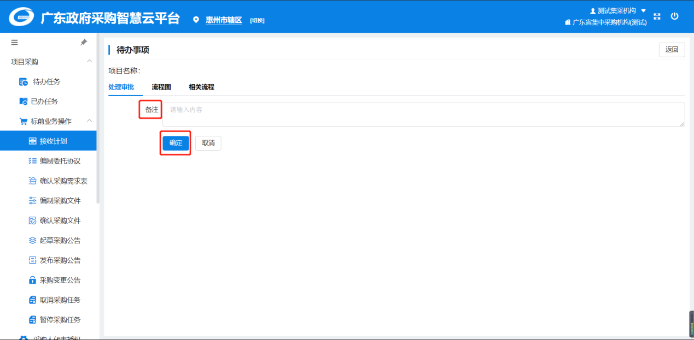Open 采购变更公告 with the lock icon
The height and width of the screenshot is (340, 694).
tap(60, 280)
